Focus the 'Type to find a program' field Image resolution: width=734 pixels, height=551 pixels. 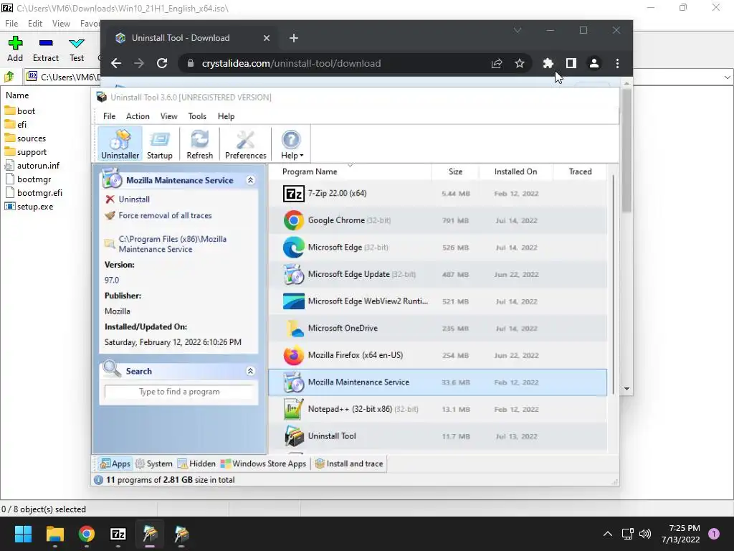(179, 392)
